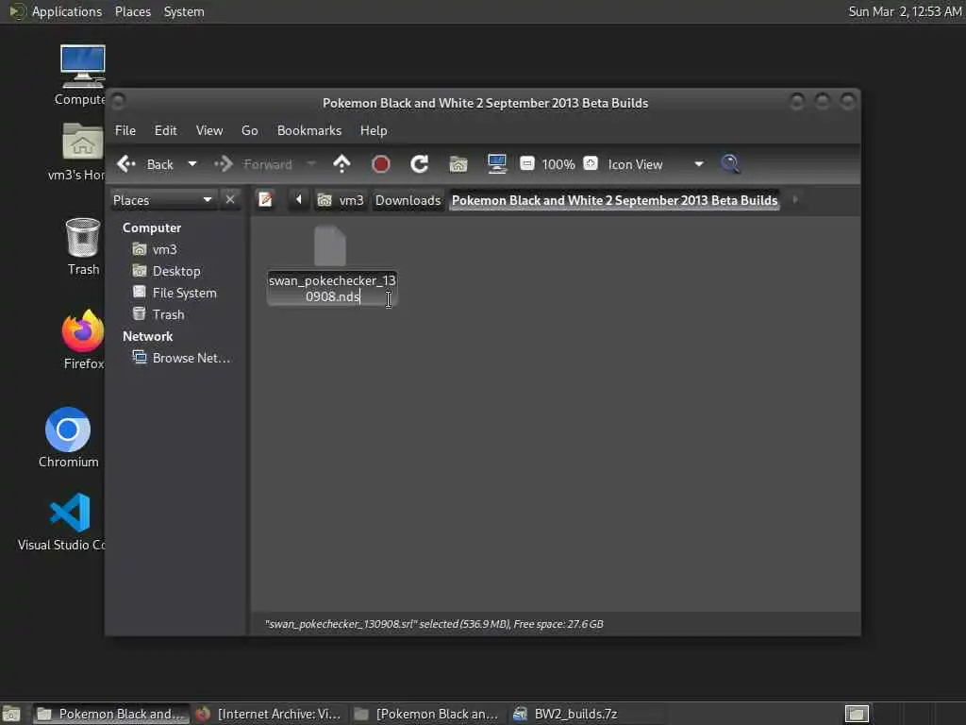
Task: Open the Computer desktop icon
Action: tap(82, 74)
